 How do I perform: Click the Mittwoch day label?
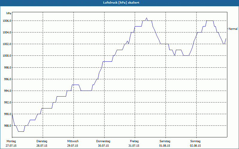pyautogui.click(x=73, y=141)
